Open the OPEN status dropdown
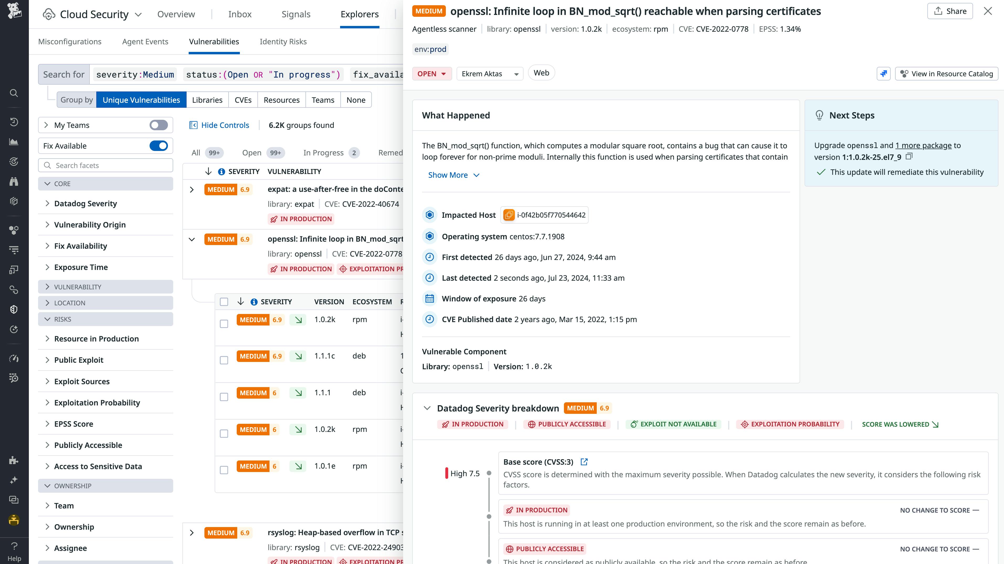This screenshot has width=1004, height=564. (x=431, y=74)
